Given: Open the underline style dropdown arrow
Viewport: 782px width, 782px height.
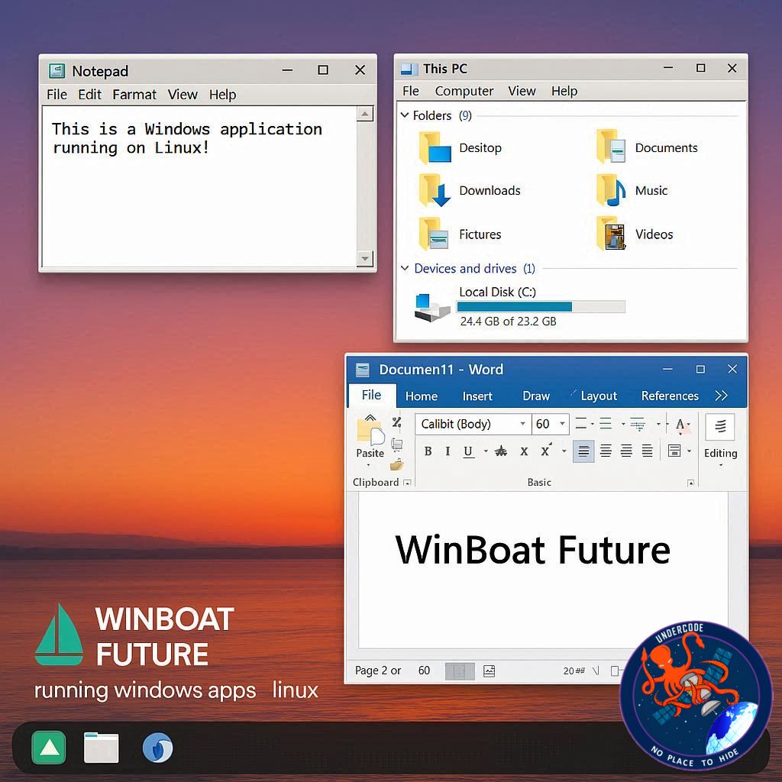Looking at the screenshot, I should pyautogui.click(x=485, y=452).
